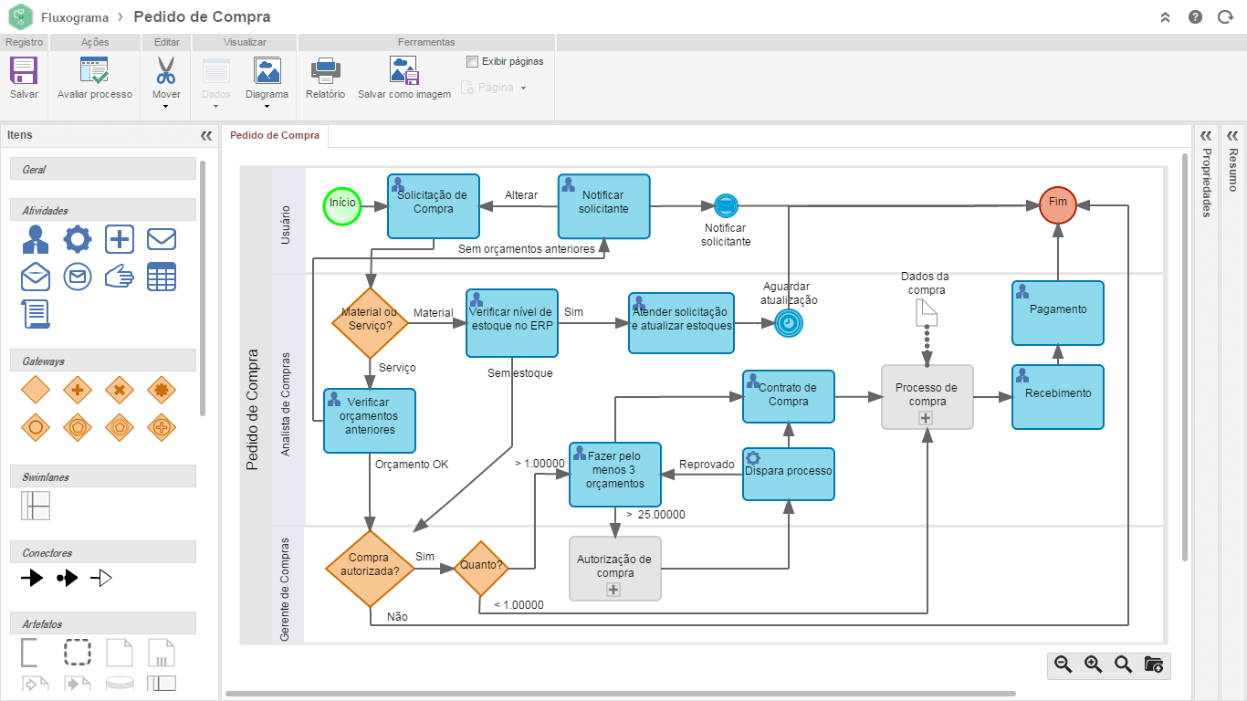Viewport: 1247px width, 701px height.
Task: Expand the Autorização de compra subprocess
Action: click(x=613, y=590)
